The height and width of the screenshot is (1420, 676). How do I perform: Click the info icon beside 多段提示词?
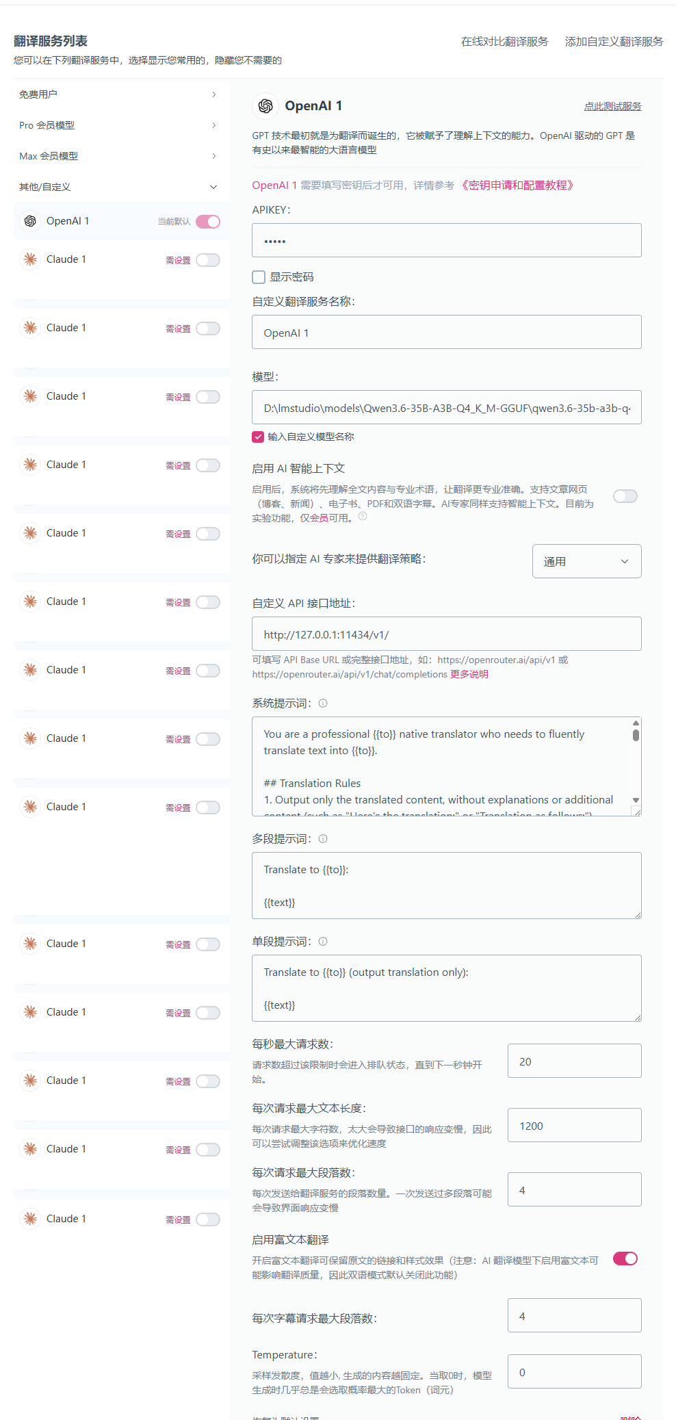pyautogui.click(x=323, y=839)
